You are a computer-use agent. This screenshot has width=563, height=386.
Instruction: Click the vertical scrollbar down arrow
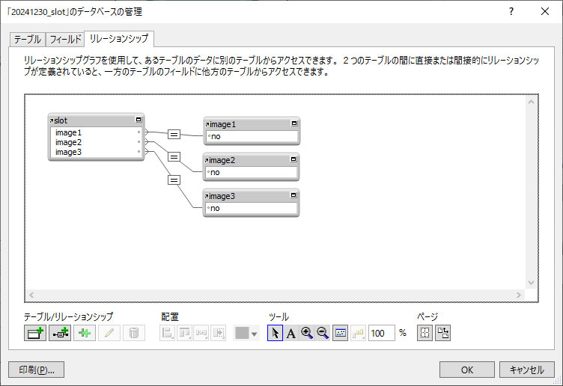(532, 283)
